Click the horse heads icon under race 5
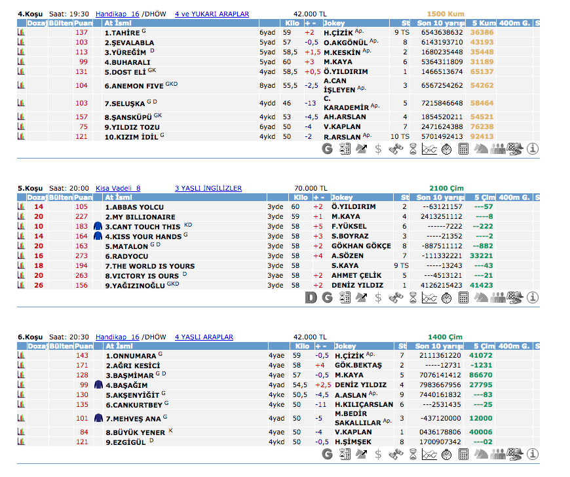Screen dimensions: 570x477 click(481, 298)
